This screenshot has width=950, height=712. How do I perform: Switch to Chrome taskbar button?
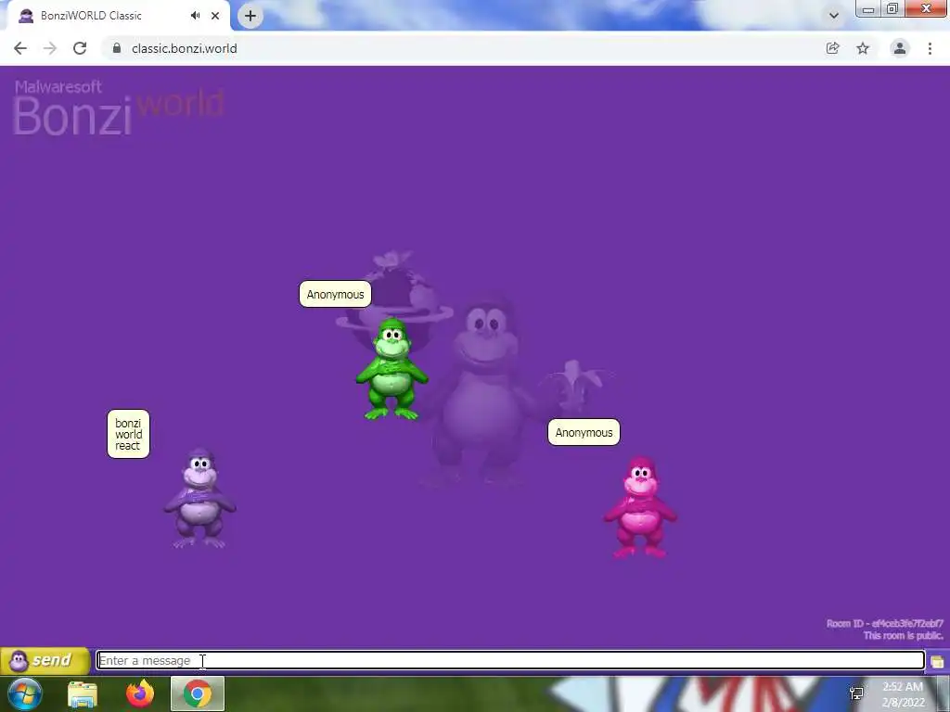198,693
